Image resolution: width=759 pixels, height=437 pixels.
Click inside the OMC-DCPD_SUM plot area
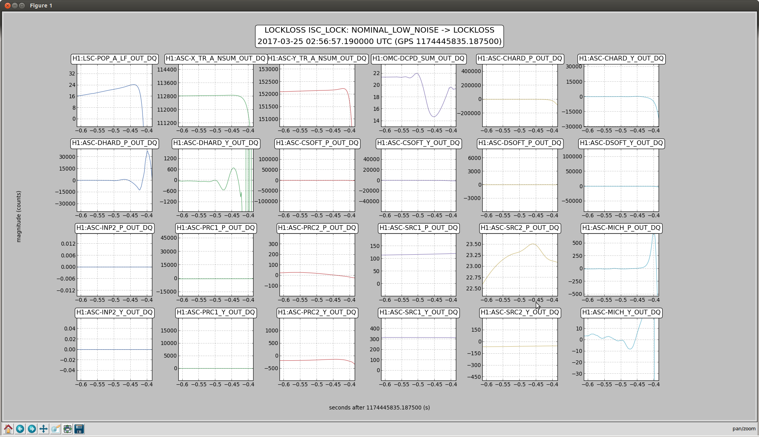[418, 95]
